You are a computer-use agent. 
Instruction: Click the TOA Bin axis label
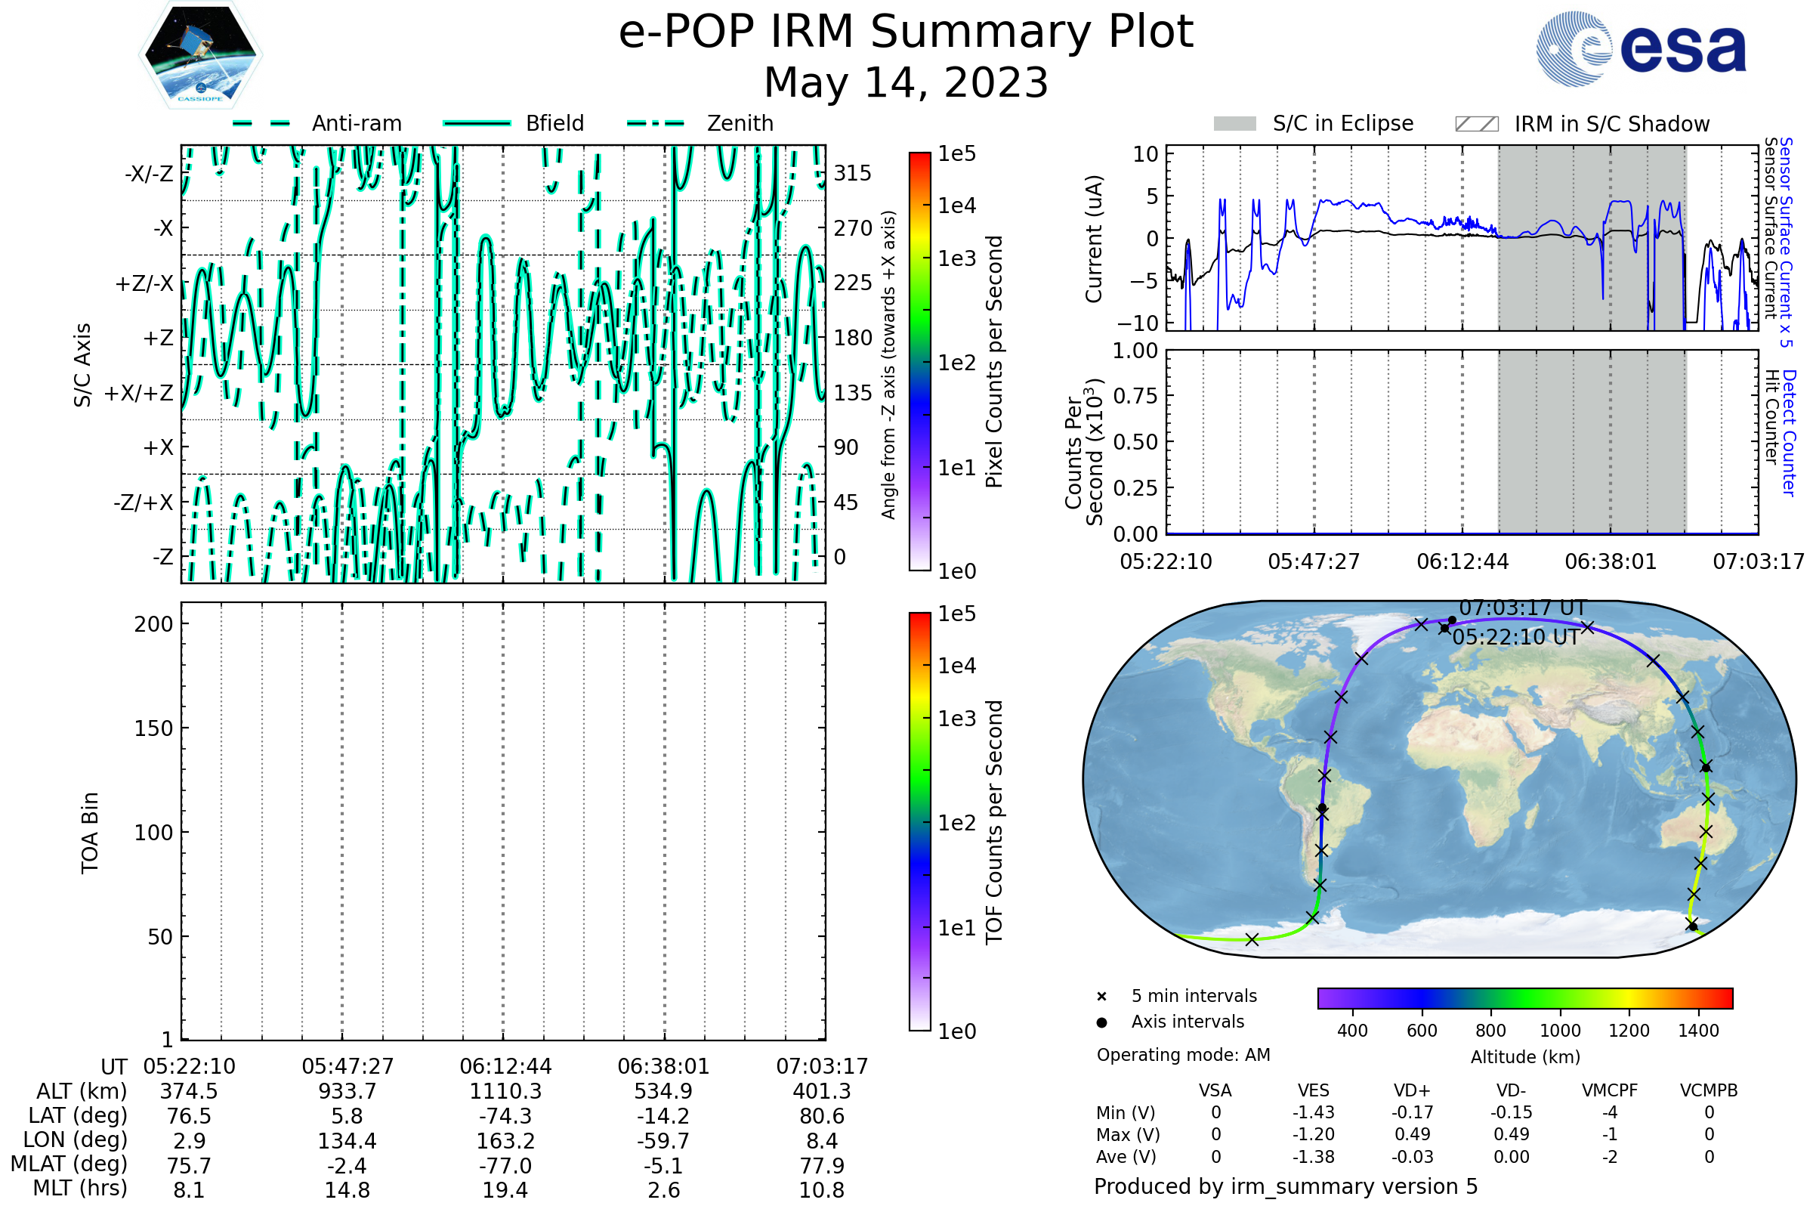pyautogui.click(x=89, y=833)
